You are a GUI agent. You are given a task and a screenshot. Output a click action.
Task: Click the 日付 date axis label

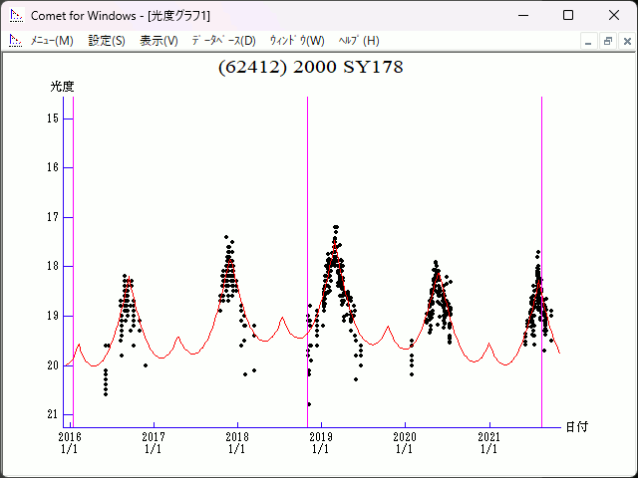tap(576, 427)
